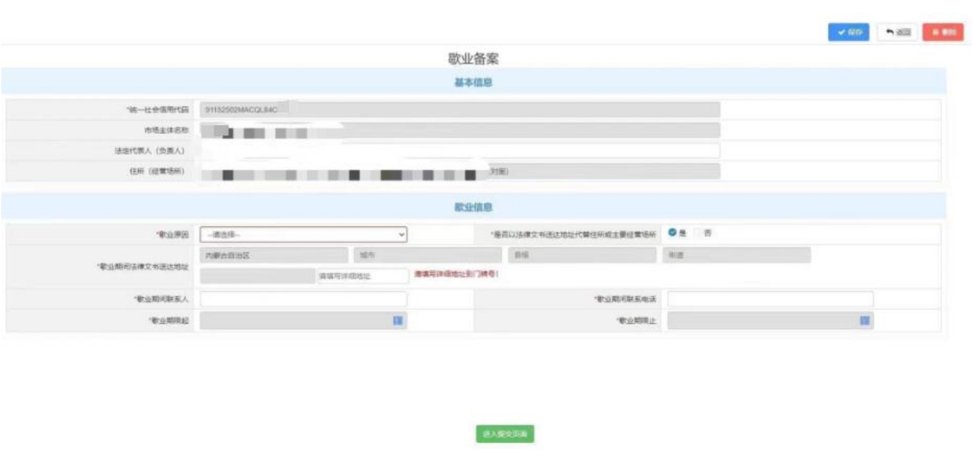Open the 内蒙古自治区 province selector
The image size is (974, 466).
pos(273,256)
